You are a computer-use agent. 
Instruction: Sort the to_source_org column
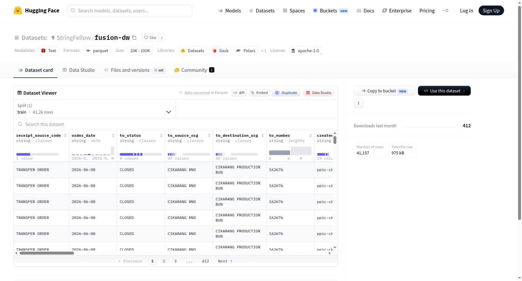[x=209, y=135]
